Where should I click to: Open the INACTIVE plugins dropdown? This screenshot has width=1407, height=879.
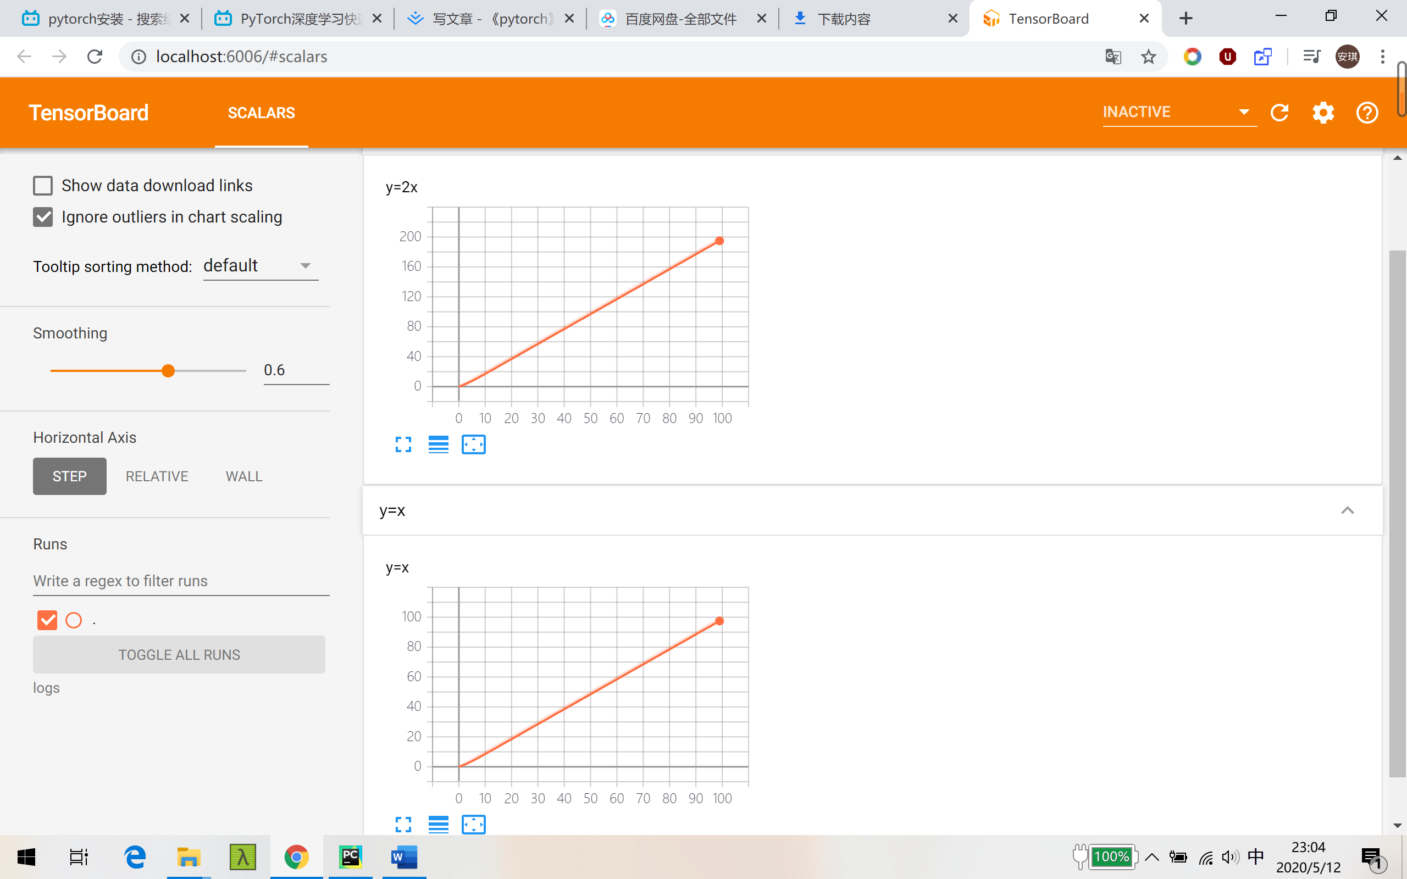click(1179, 112)
